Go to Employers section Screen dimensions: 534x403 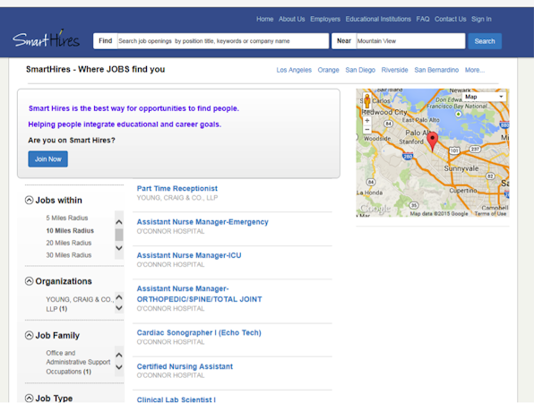[x=325, y=19]
